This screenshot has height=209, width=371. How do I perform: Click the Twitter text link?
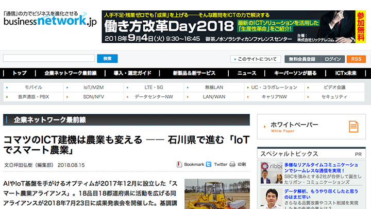(221, 164)
